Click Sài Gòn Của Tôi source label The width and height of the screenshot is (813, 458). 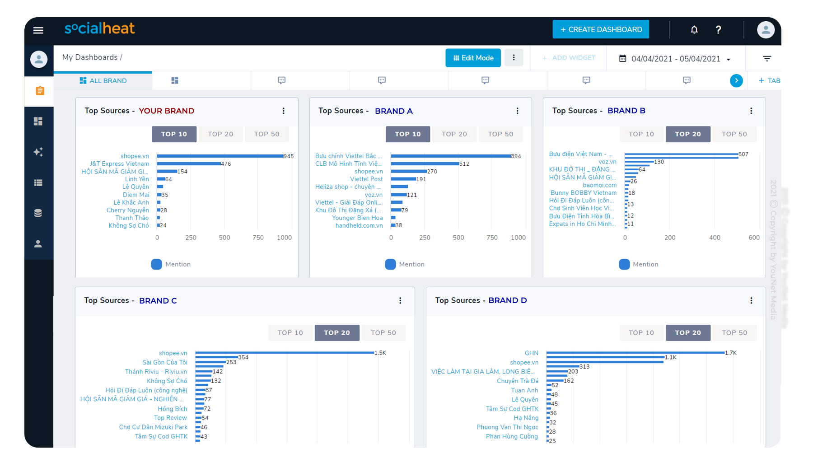click(x=165, y=363)
